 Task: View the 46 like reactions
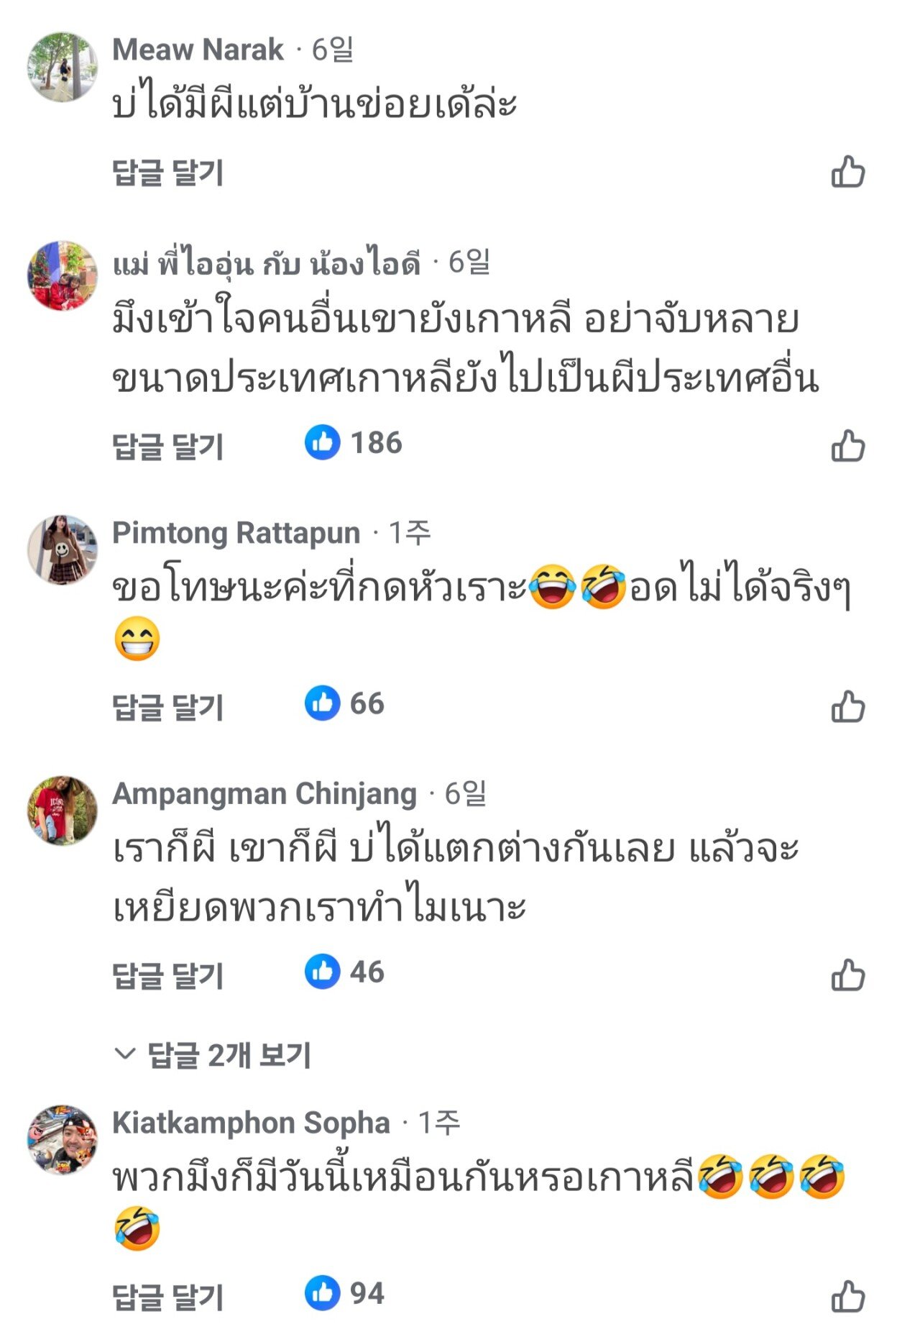(344, 972)
